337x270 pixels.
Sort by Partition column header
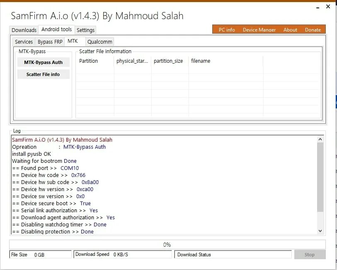pyautogui.click(x=95, y=61)
